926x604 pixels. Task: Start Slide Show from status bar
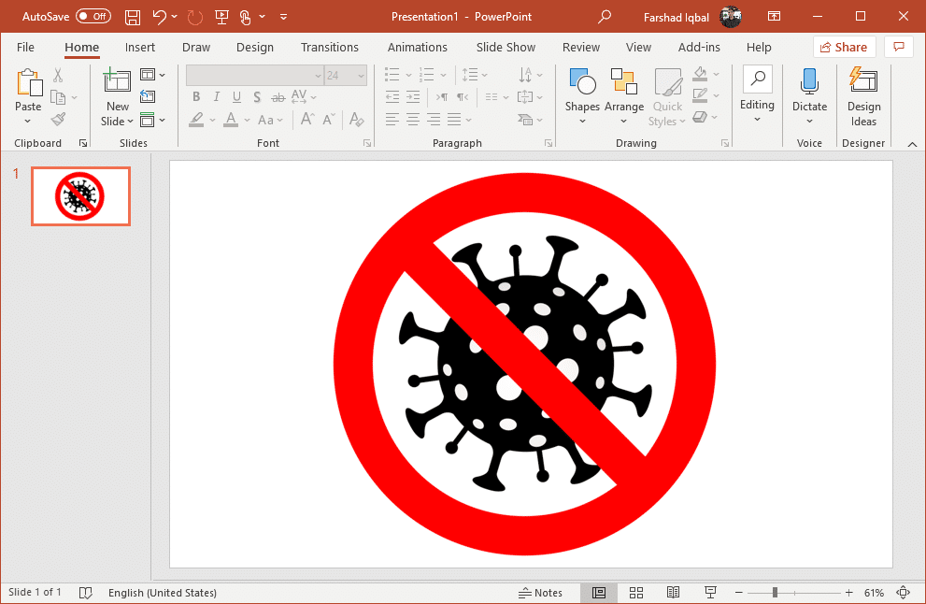[710, 593]
